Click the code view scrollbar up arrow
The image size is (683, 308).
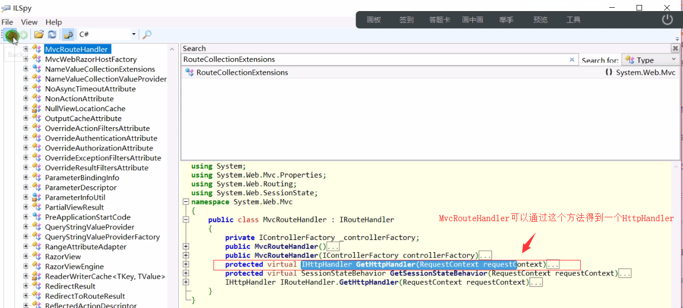(x=676, y=166)
